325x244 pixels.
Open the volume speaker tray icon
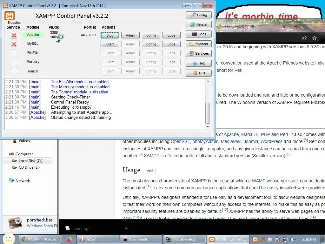pyautogui.click(x=293, y=240)
